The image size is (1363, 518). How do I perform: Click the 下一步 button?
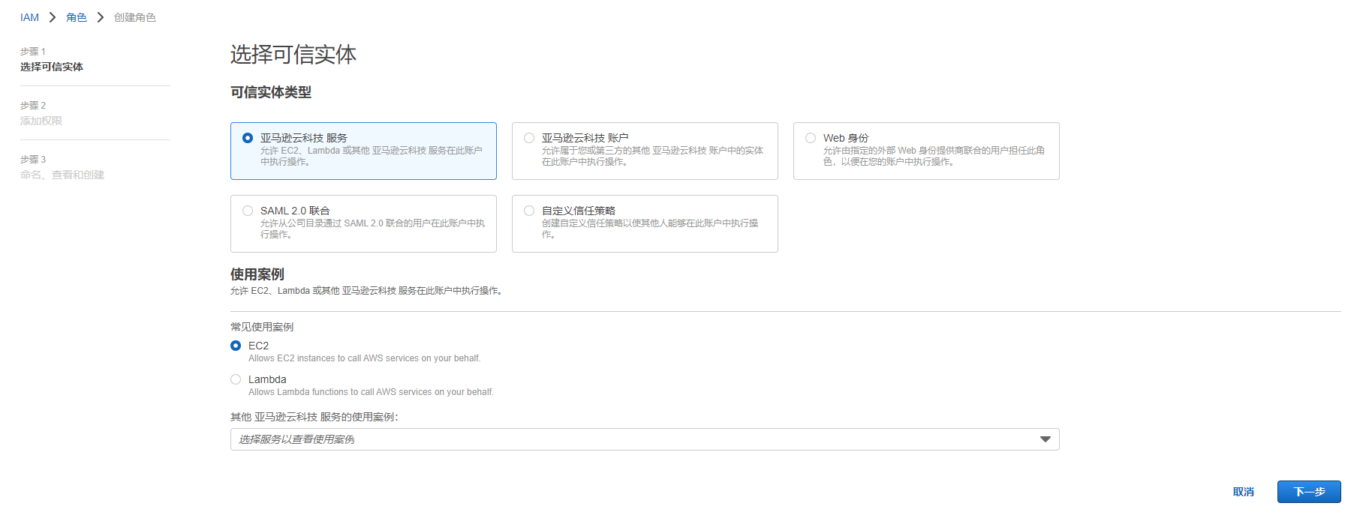[x=1309, y=492]
